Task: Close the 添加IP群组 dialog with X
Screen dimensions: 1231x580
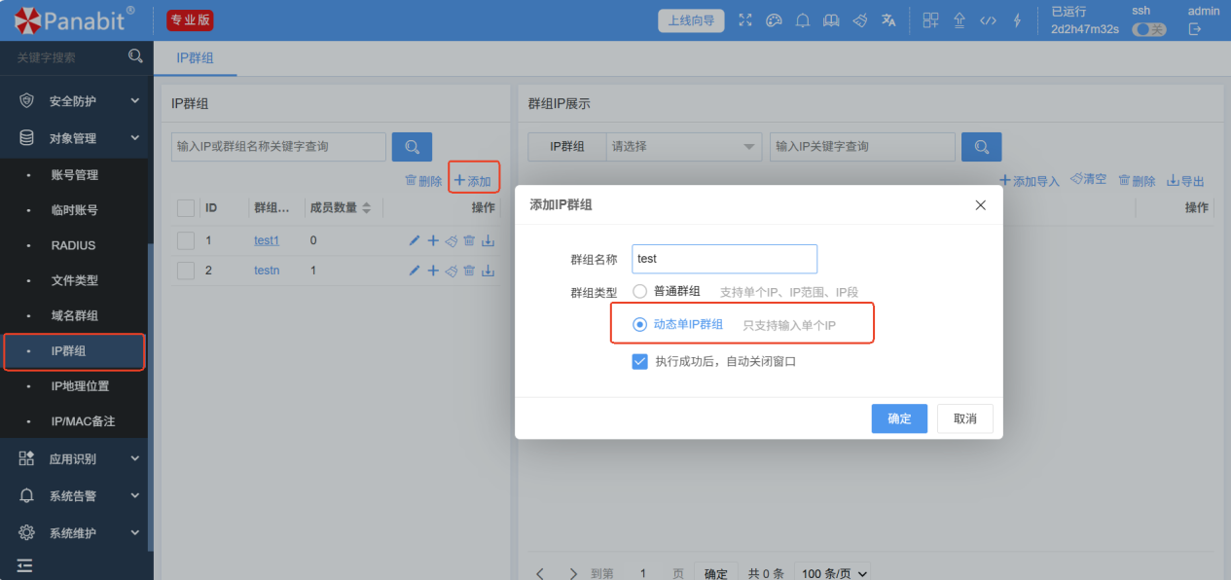Action: (980, 205)
